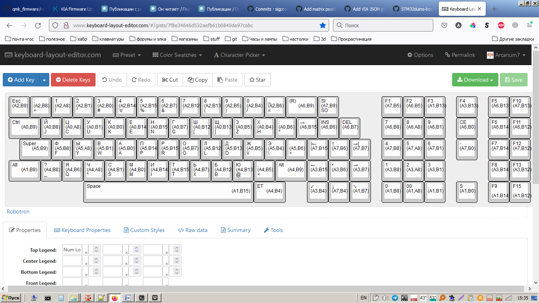Viewport: 539px width, 303px height.
Task: Open the Summary tab
Action: pyautogui.click(x=236, y=230)
